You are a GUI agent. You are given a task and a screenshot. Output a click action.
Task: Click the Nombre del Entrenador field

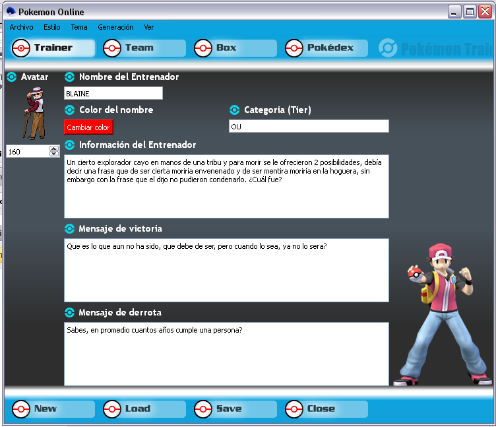[x=113, y=93]
